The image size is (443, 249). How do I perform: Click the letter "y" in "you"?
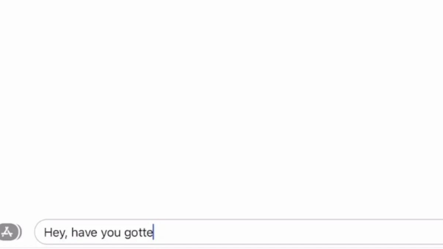point(104,234)
